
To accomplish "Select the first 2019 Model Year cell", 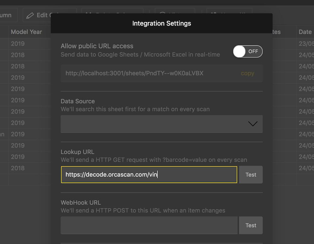I will coord(18,44).
